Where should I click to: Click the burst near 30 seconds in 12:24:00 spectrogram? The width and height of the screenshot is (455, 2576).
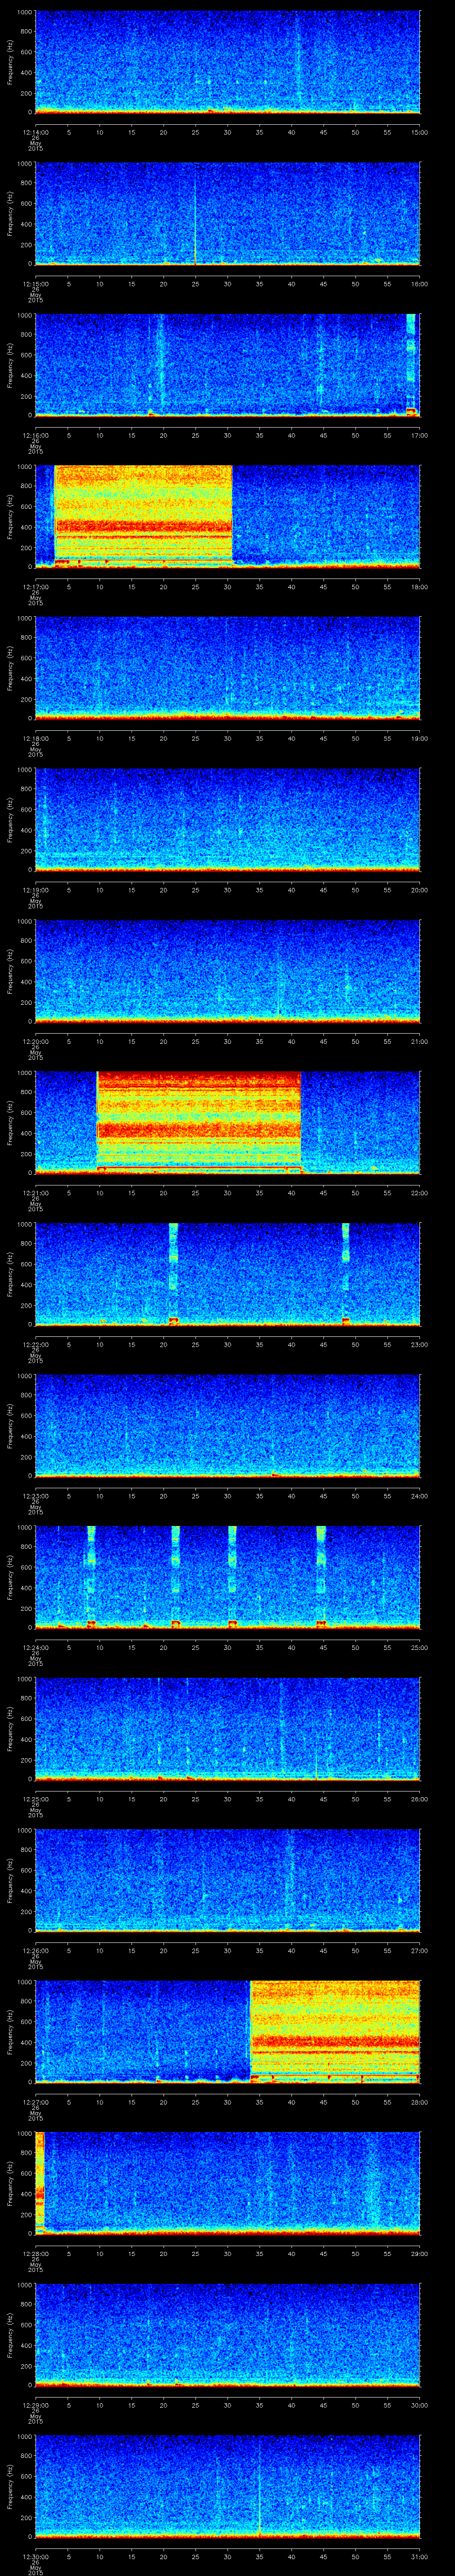(x=233, y=1577)
